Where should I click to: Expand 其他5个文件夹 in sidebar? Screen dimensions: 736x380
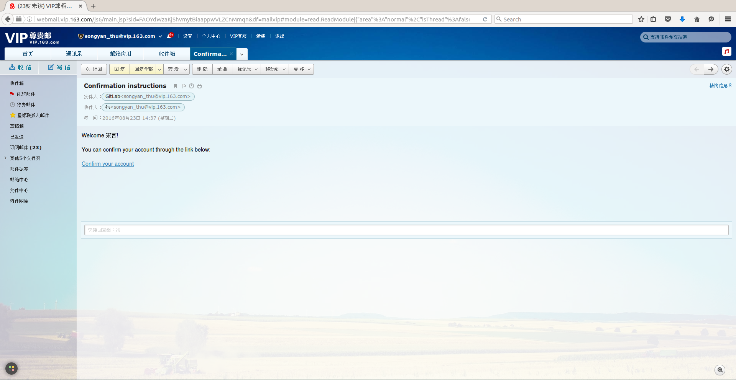[5, 158]
